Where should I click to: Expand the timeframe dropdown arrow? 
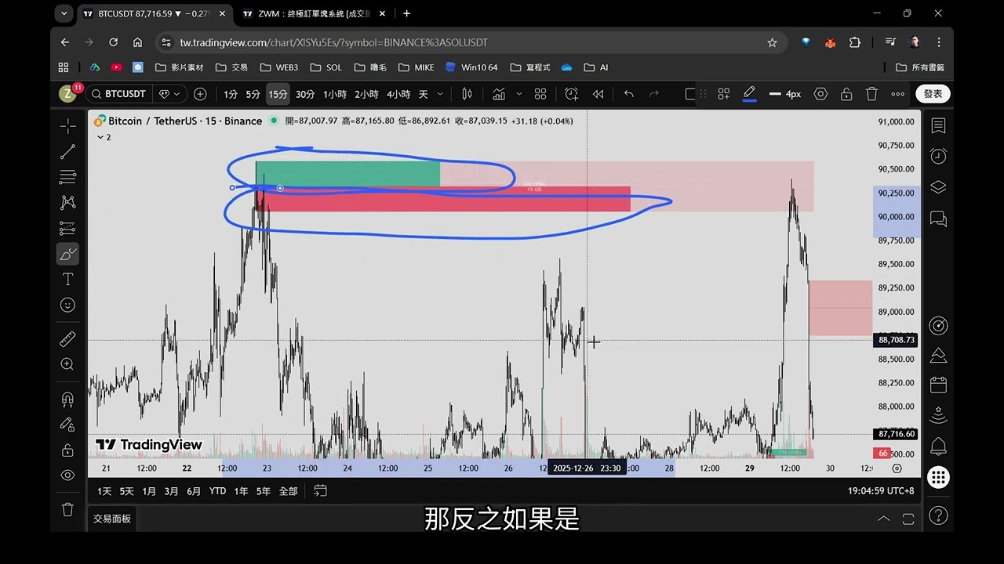pyautogui.click(x=440, y=94)
